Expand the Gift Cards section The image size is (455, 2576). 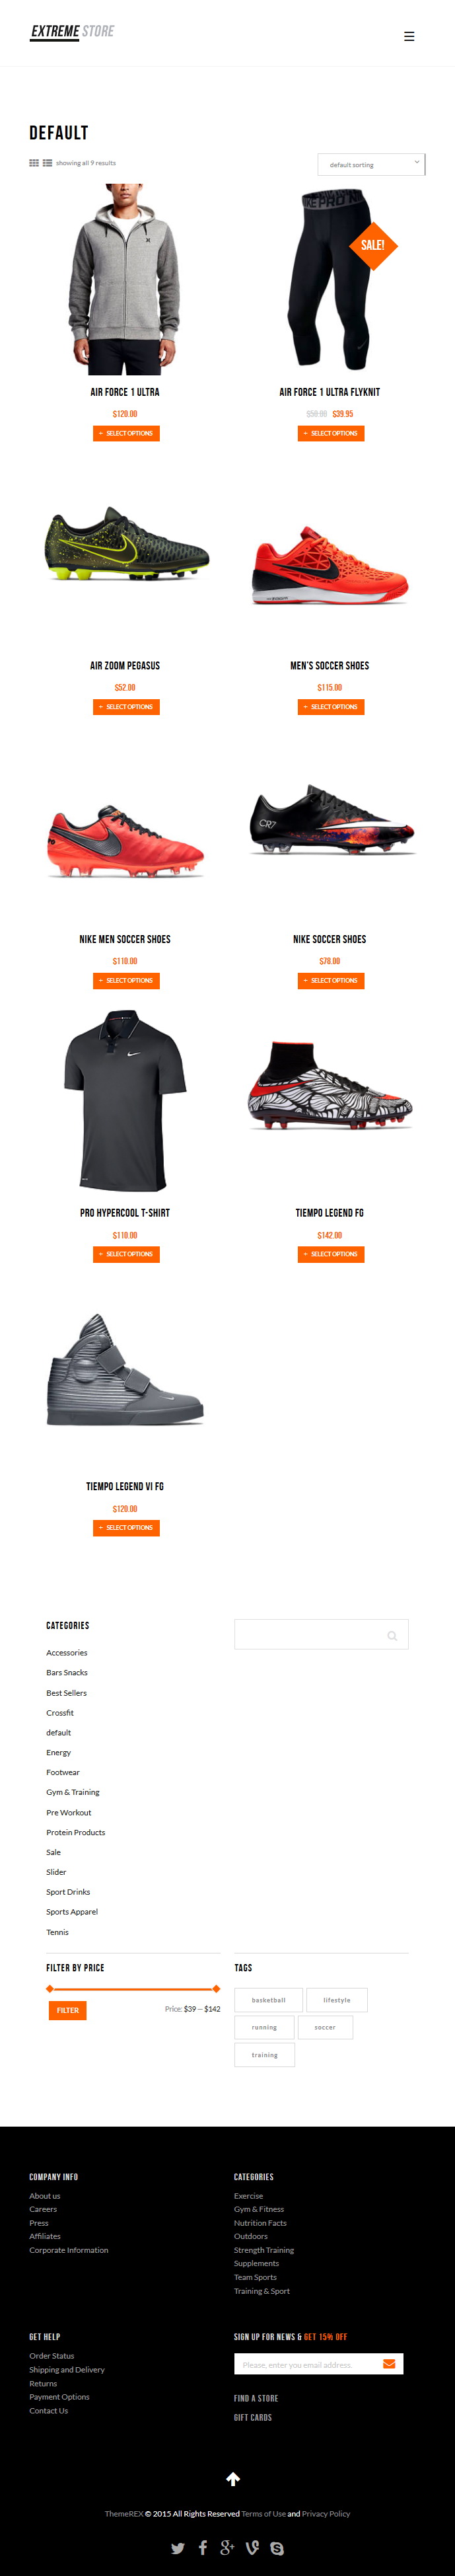253,2417
